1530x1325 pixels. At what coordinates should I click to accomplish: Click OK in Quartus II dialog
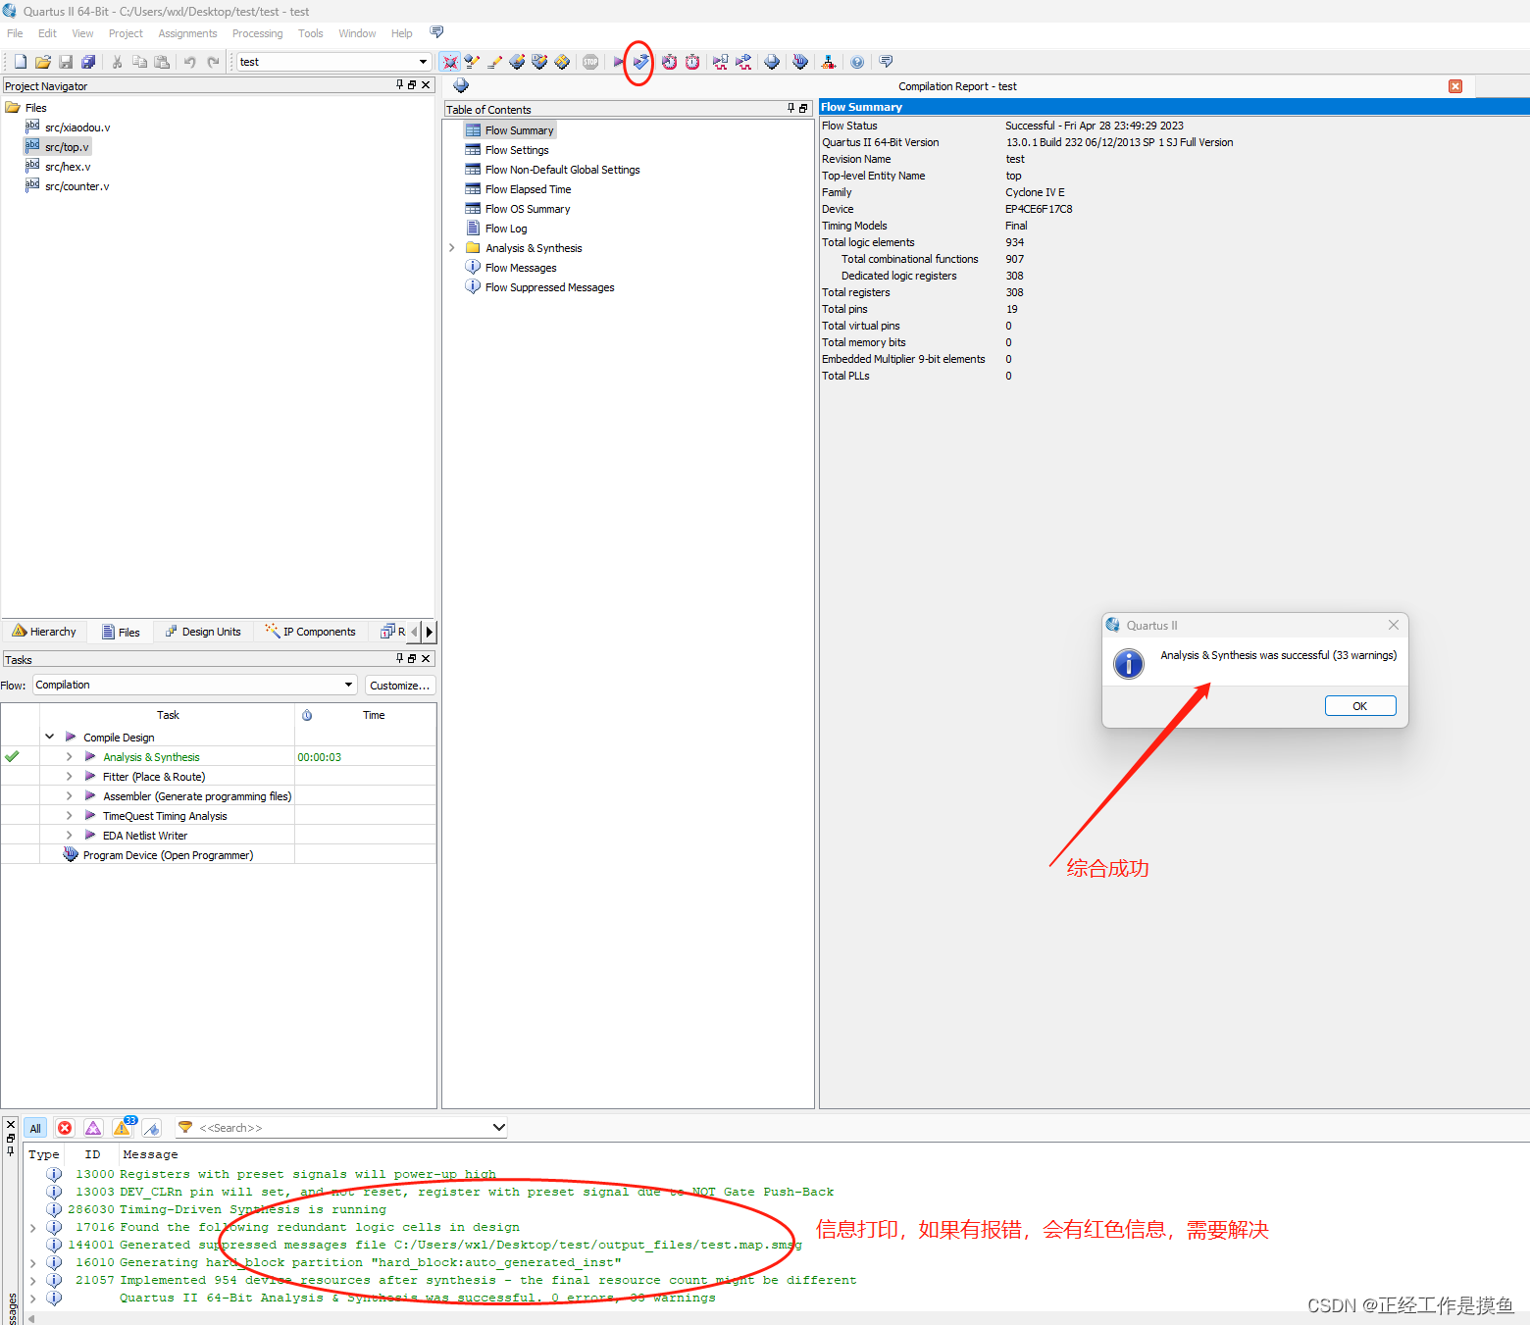pyautogui.click(x=1360, y=706)
